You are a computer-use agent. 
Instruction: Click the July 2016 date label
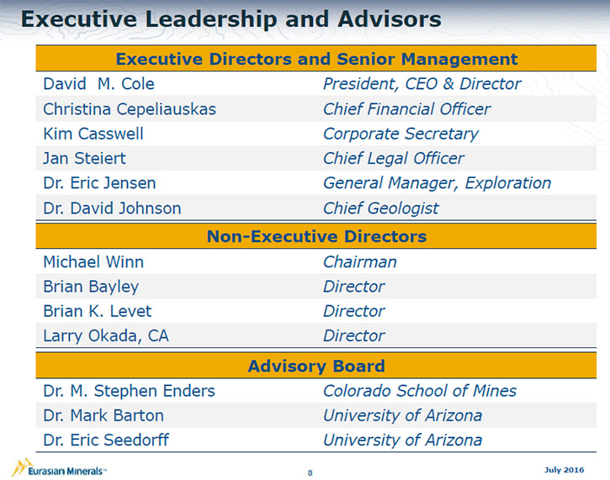click(564, 470)
